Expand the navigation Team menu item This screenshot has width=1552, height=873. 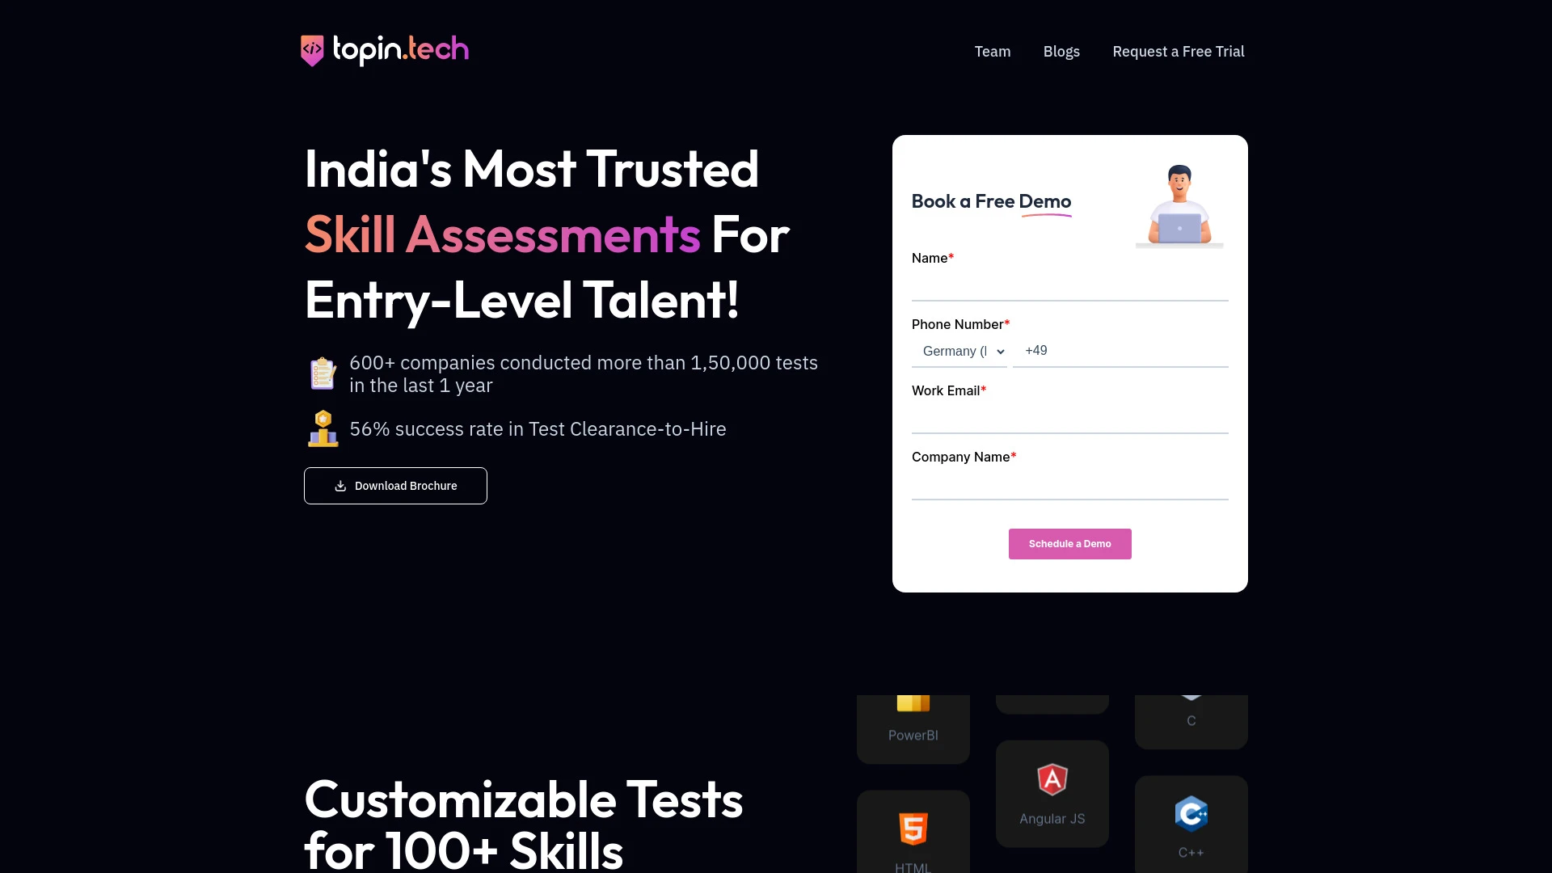pyautogui.click(x=993, y=50)
